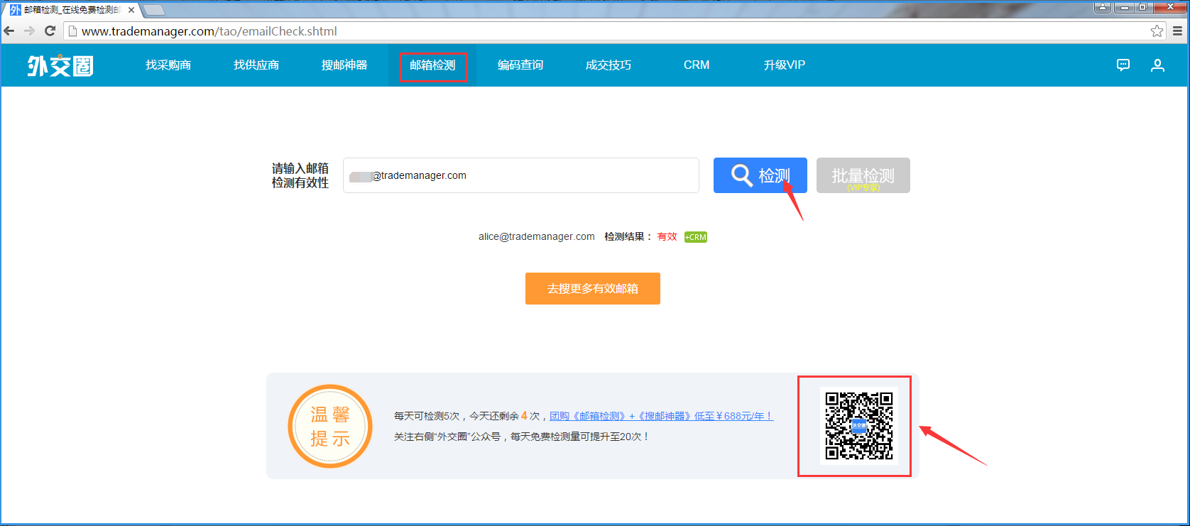The image size is (1190, 526).
Task: Bookmark this page with star icon
Action: point(1157,31)
